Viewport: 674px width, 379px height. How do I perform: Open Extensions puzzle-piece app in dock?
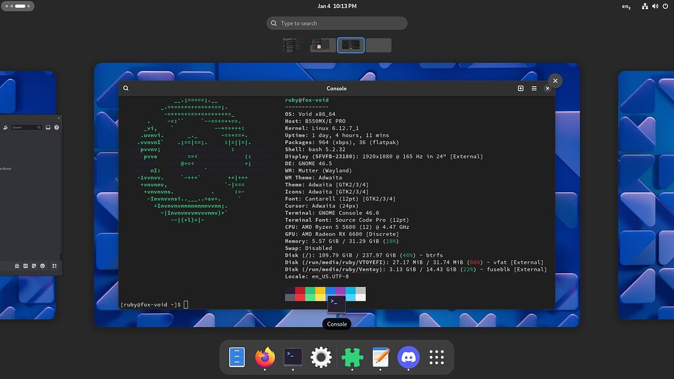click(x=352, y=357)
